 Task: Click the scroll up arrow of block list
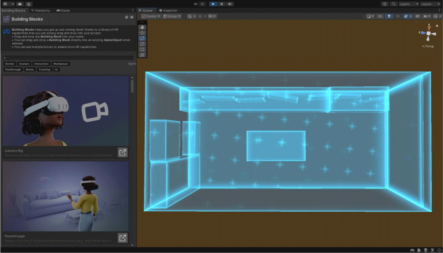pos(132,77)
